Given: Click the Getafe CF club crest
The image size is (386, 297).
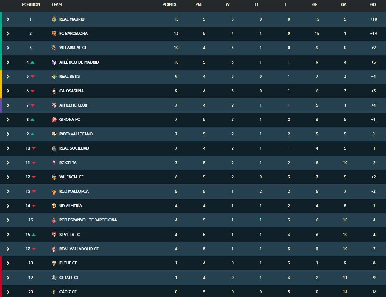Looking at the screenshot, I should click(54, 278).
